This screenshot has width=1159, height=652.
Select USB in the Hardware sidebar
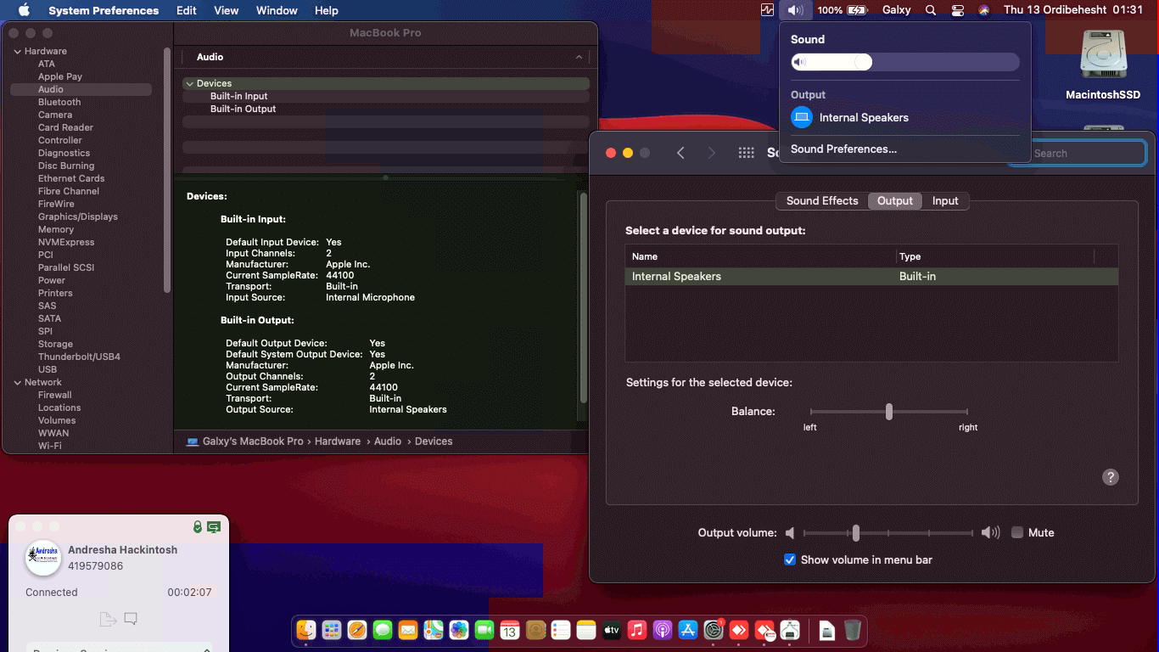(x=48, y=370)
